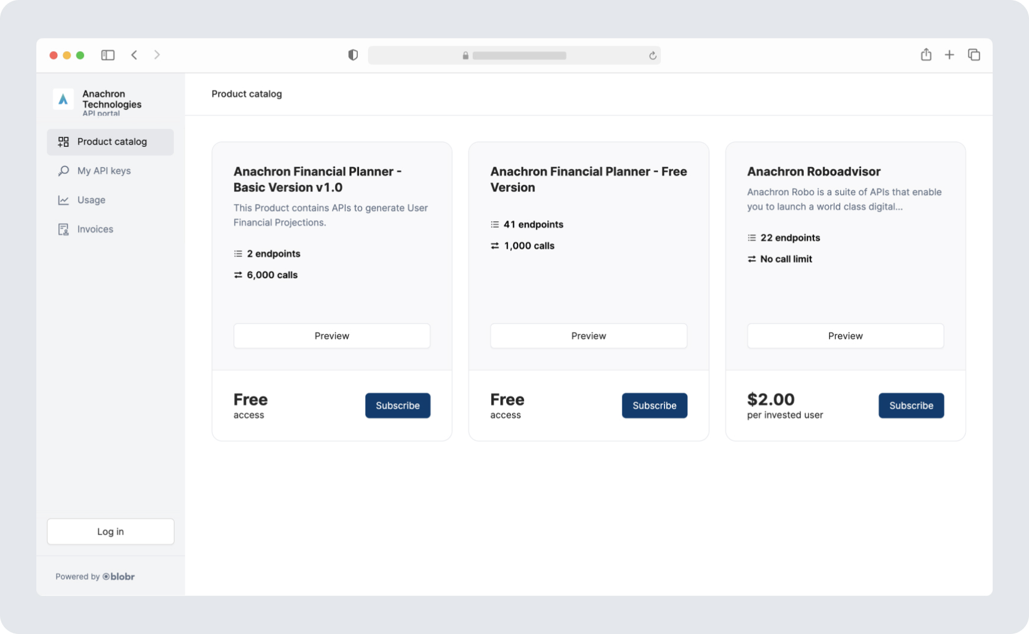Click the '2 endpoints' text
The width and height of the screenshot is (1029, 634).
[x=273, y=253]
